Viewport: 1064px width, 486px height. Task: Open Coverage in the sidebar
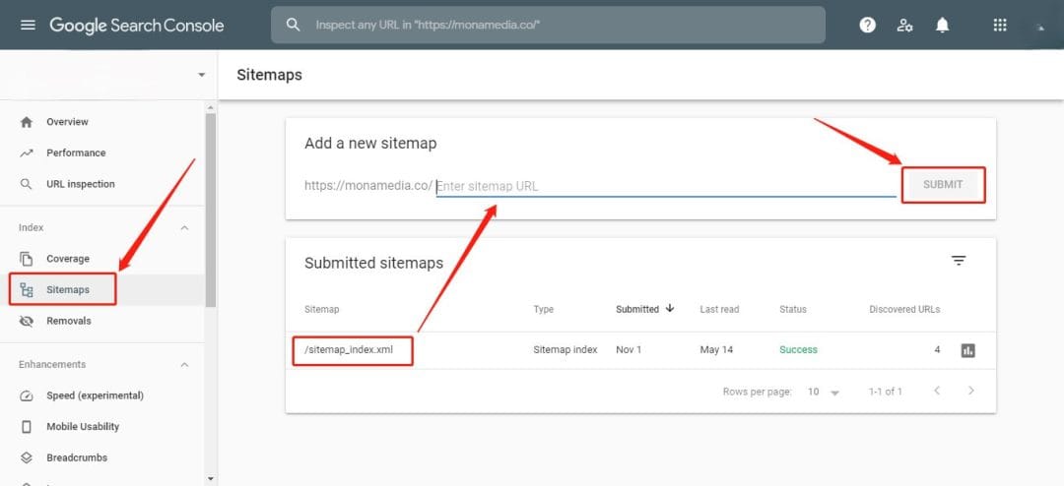(67, 259)
